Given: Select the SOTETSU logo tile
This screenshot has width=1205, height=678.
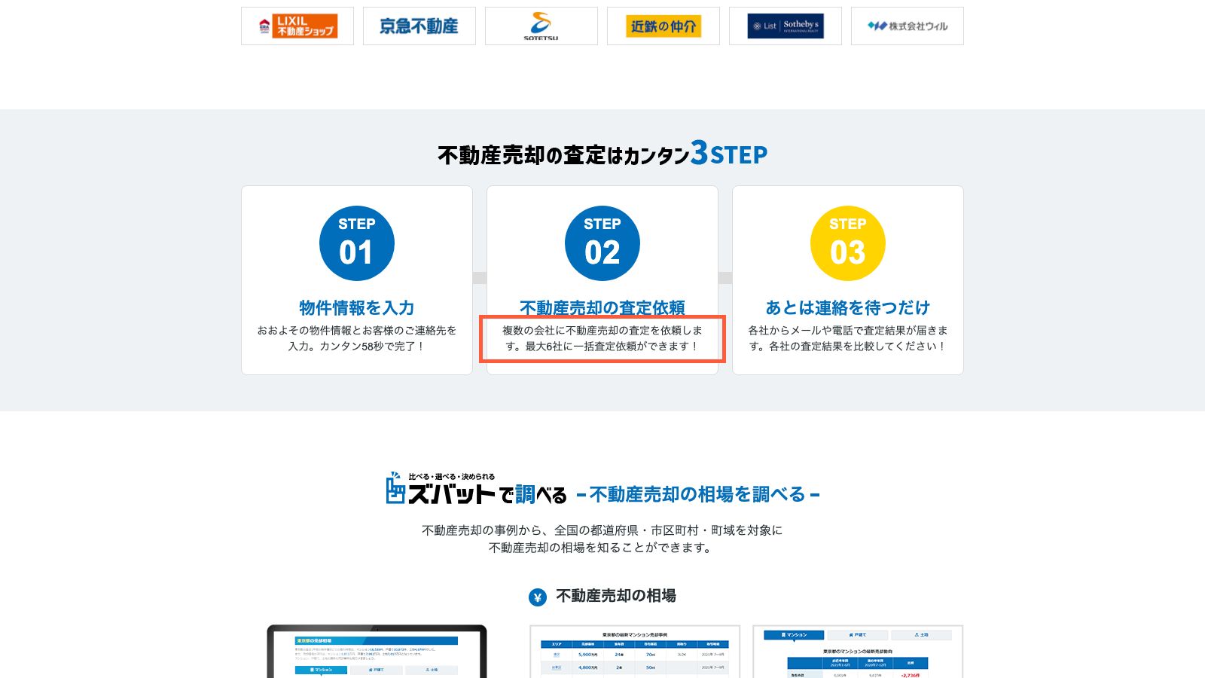Looking at the screenshot, I should pos(541,26).
